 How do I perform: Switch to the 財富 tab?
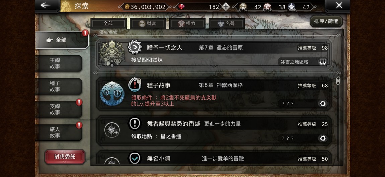point(148,23)
